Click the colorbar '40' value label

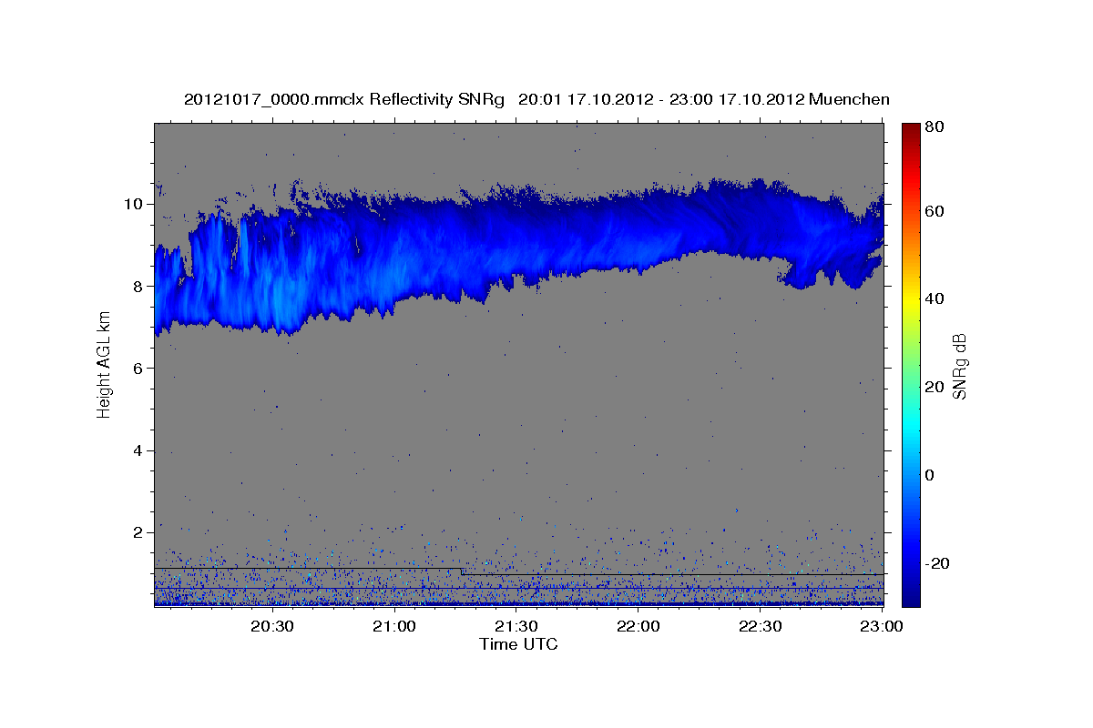(x=935, y=298)
